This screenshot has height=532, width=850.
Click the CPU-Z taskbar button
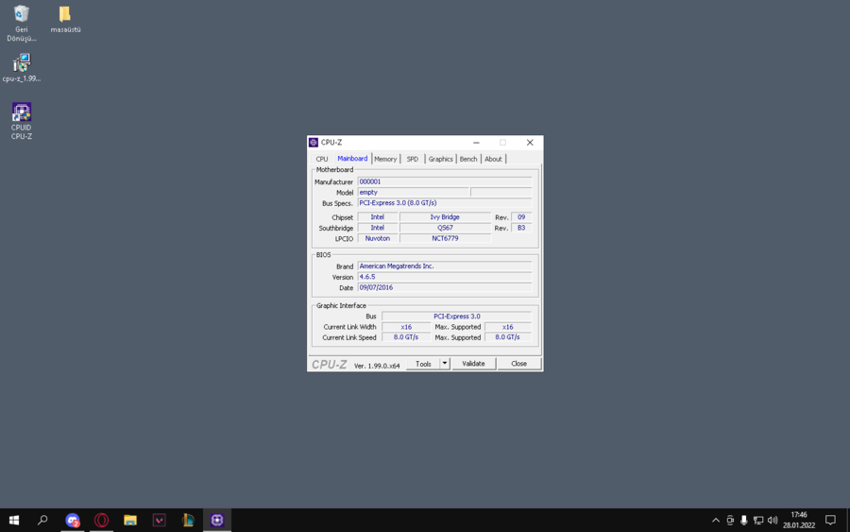pyautogui.click(x=217, y=520)
